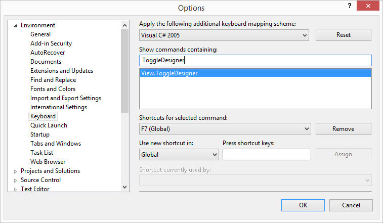Click the tree scrollbar down arrow
This screenshot has width=383, height=223.
[x=125, y=187]
